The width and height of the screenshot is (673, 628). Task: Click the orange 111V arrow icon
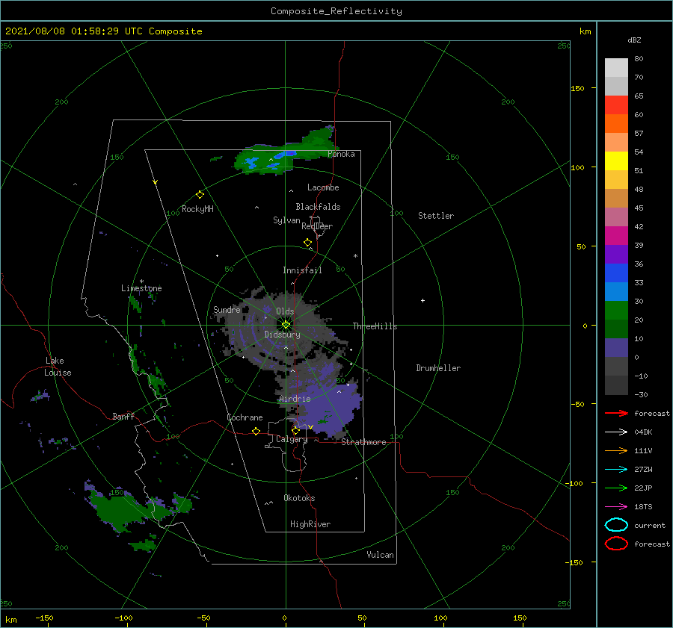(x=616, y=450)
